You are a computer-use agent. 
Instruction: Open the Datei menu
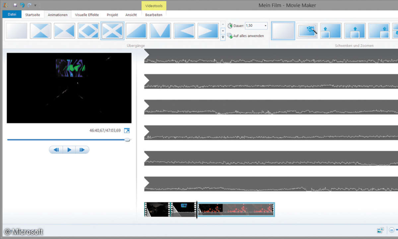(12, 14)
